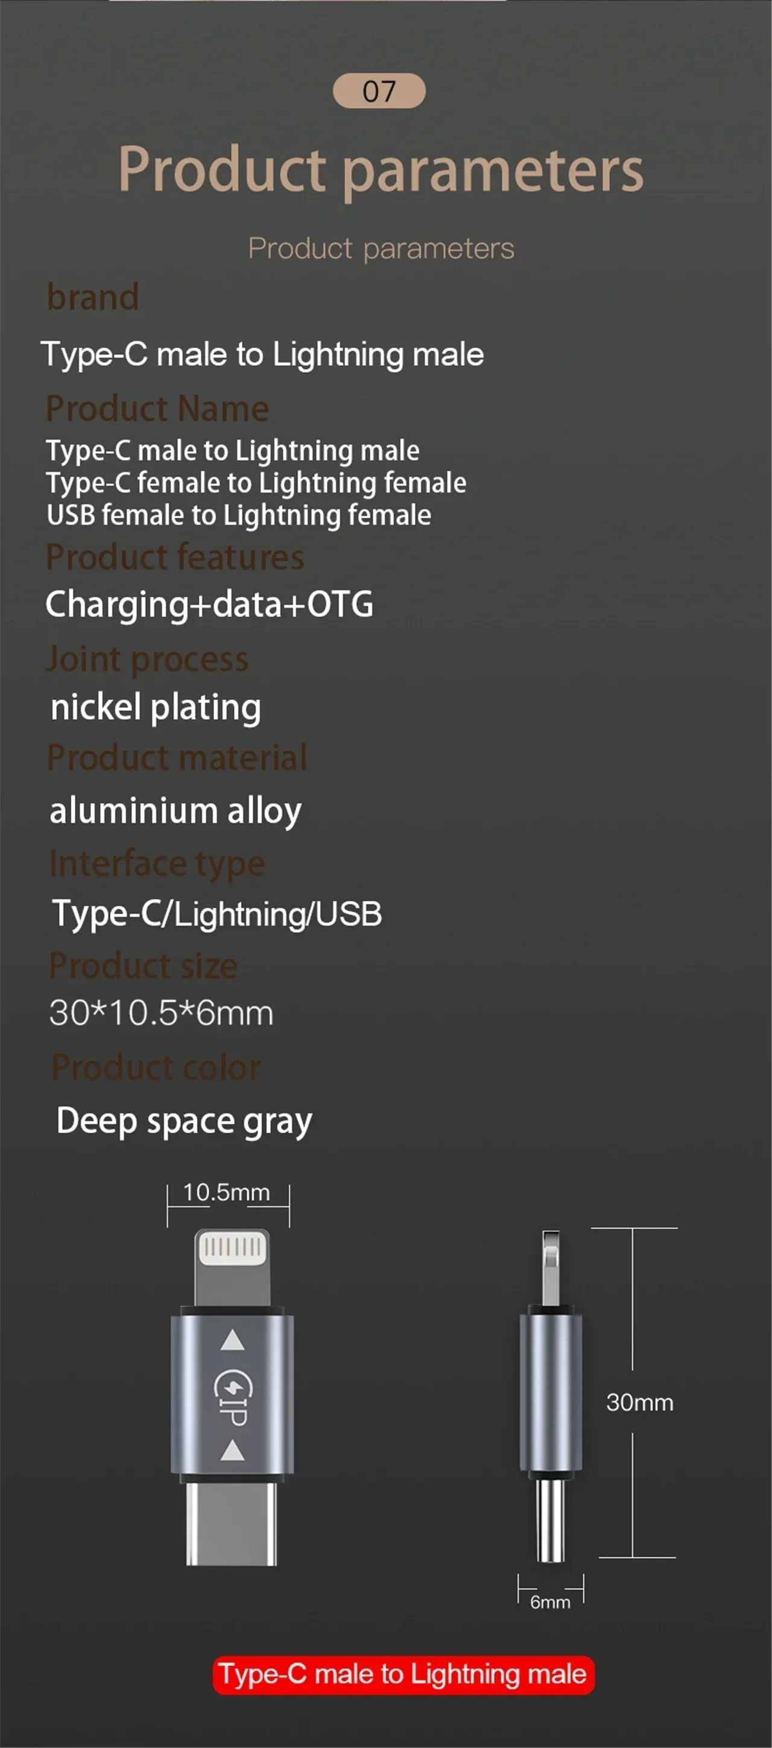Viewport: 772px width, 1748px height.
Task: Click the Type-C/Lightning/USB interface text
Action: (x=217, y=914)
